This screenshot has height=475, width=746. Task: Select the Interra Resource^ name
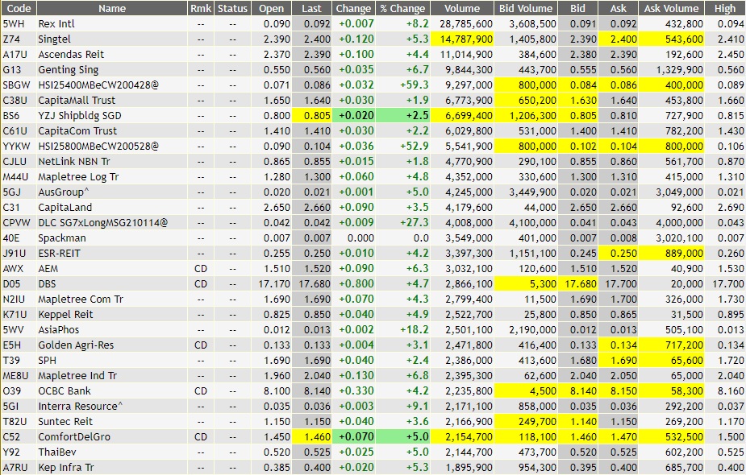pyautogui.click(x=80, y=406)
